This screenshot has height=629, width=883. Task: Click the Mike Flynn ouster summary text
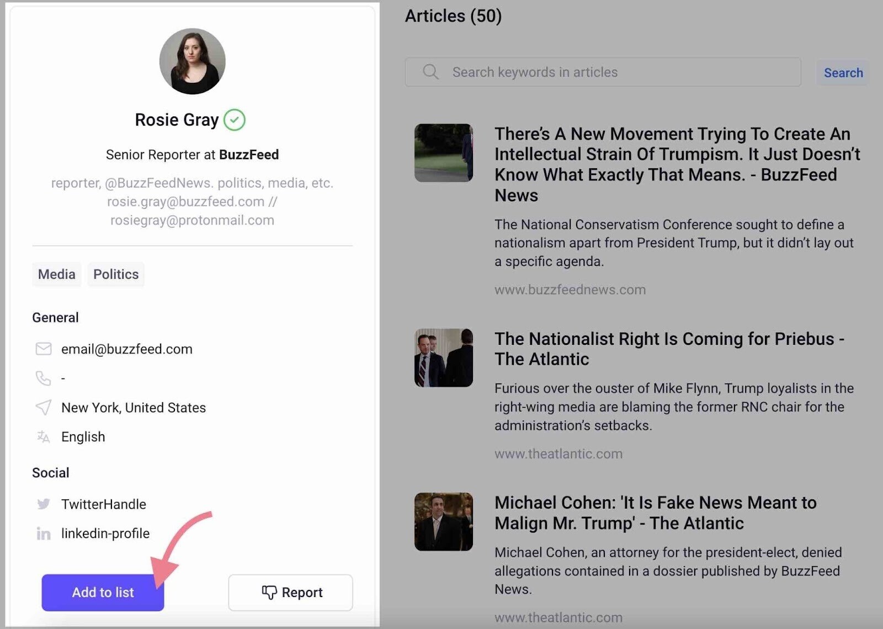pos(674,407)
